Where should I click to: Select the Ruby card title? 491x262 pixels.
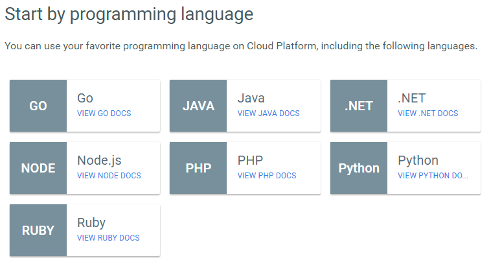point(91,223)
